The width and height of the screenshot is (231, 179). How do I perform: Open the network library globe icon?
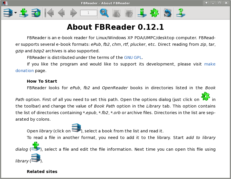[36, 13]
